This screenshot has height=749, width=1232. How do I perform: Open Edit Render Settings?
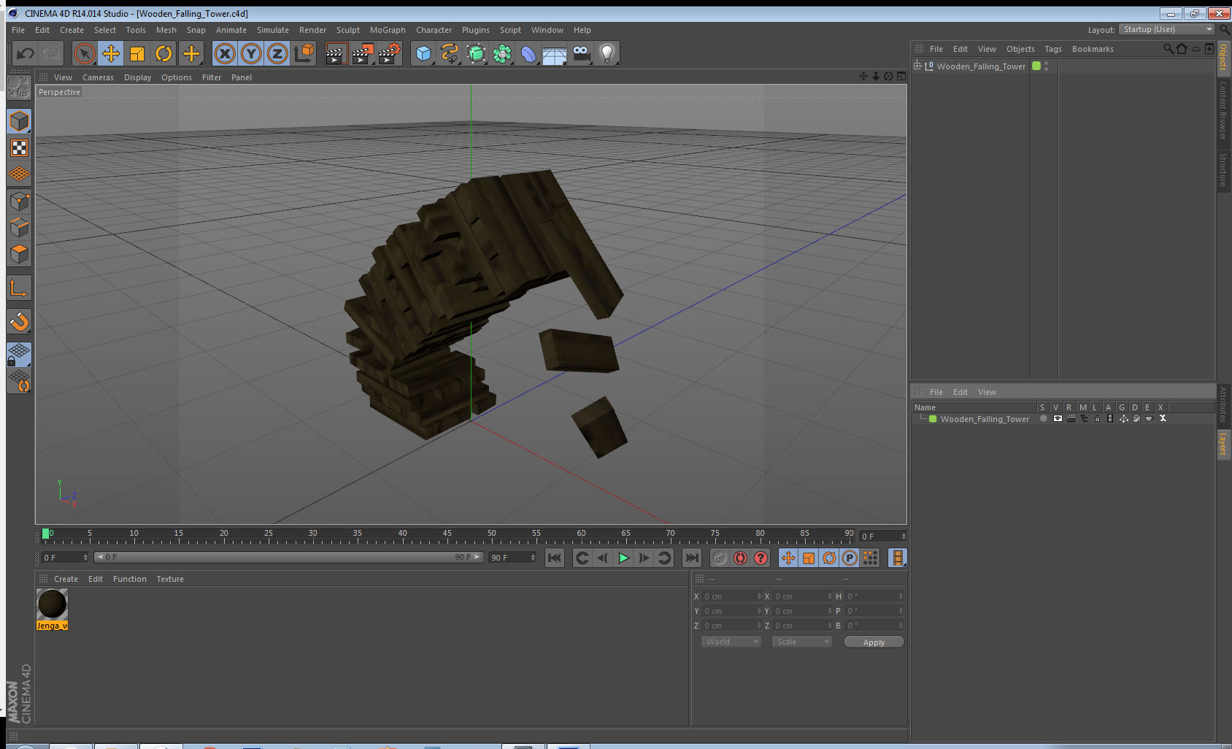click(x=389, y=53)
